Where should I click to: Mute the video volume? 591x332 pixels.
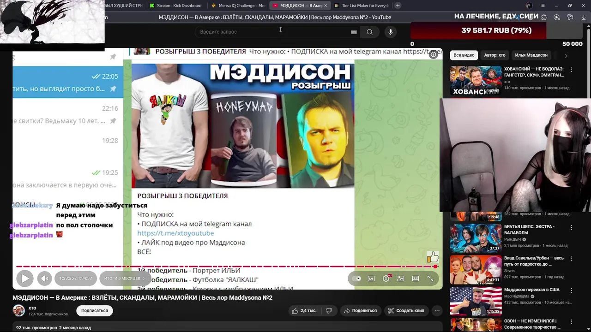[45, 278]
